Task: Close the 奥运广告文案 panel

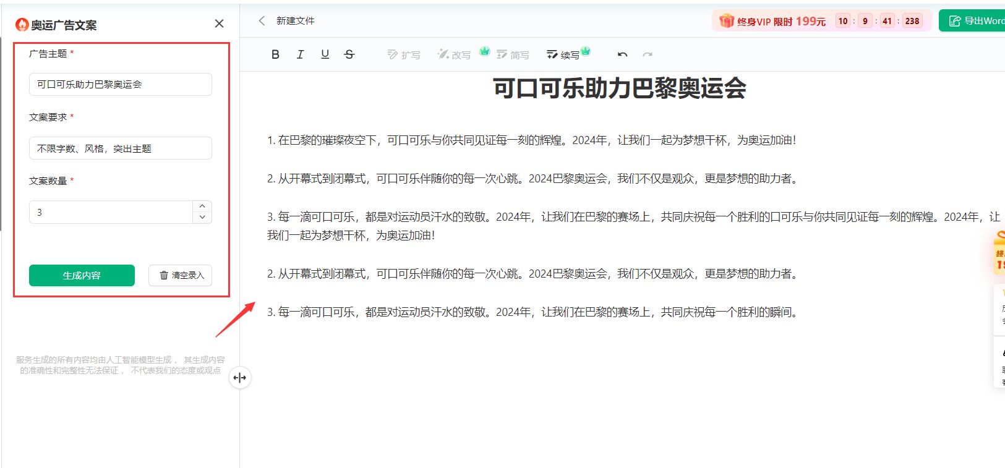Action: [x=219, y=23]
